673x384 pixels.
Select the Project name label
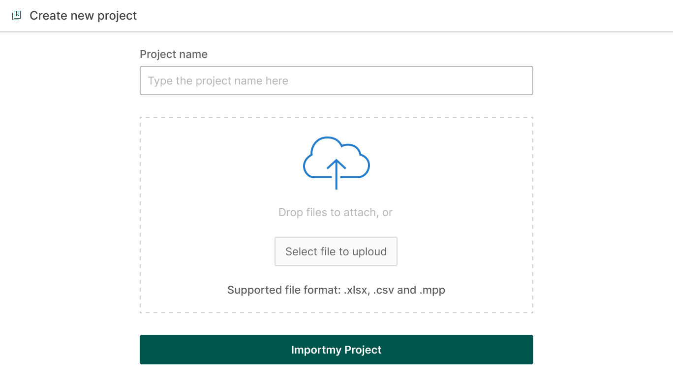point(174,54)
